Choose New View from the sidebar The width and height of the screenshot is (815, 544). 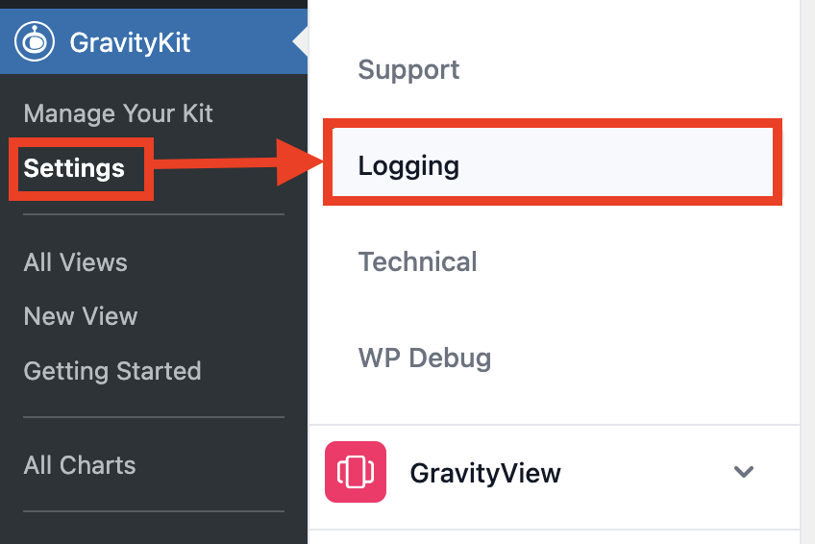click(81, 316)
